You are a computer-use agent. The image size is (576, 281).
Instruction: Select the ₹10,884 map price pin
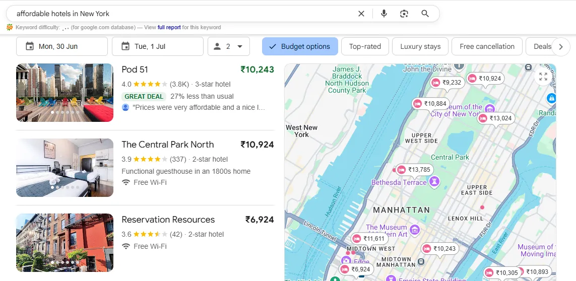click(x=430, y=104)
